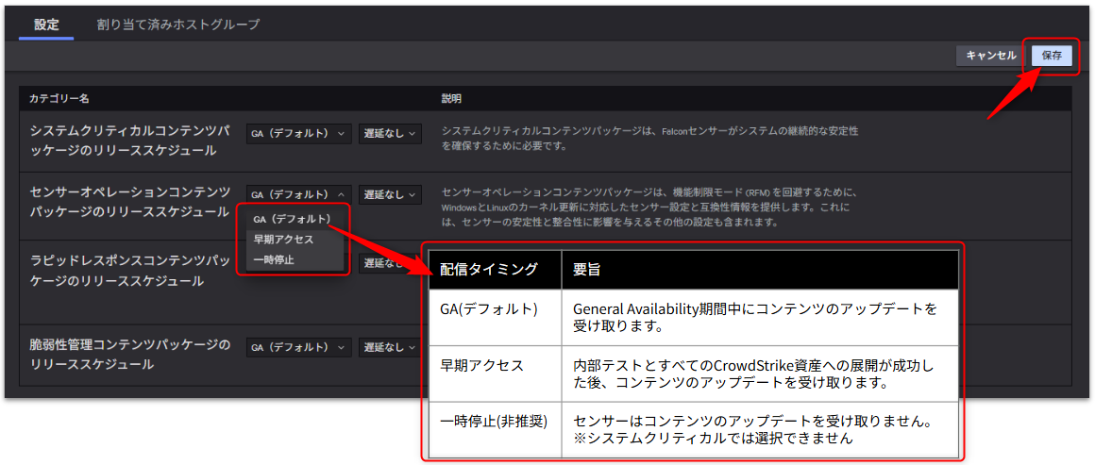
Task: Open 遅延なし dropdown for ラピッドレスポンス row
Action: click(390, 264)
